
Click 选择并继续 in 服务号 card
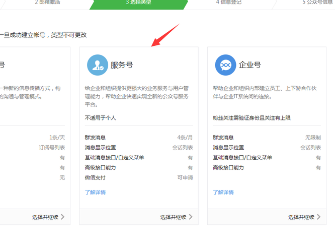coord(173,217)
